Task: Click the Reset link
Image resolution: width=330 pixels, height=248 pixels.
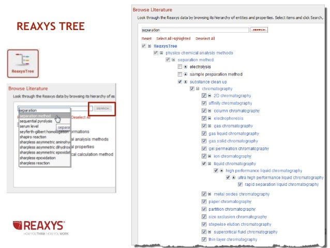Action: [x=146, y=38]
